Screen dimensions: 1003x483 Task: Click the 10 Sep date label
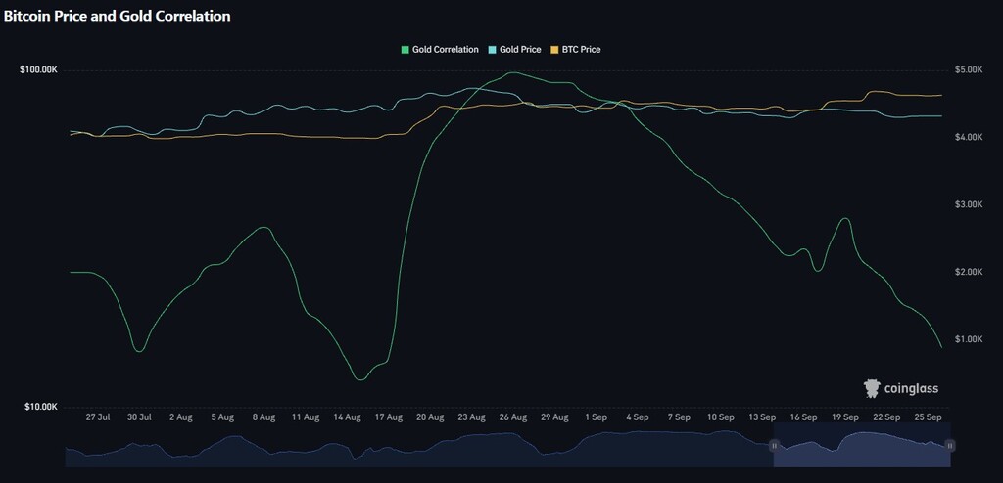tap(720, 417)
